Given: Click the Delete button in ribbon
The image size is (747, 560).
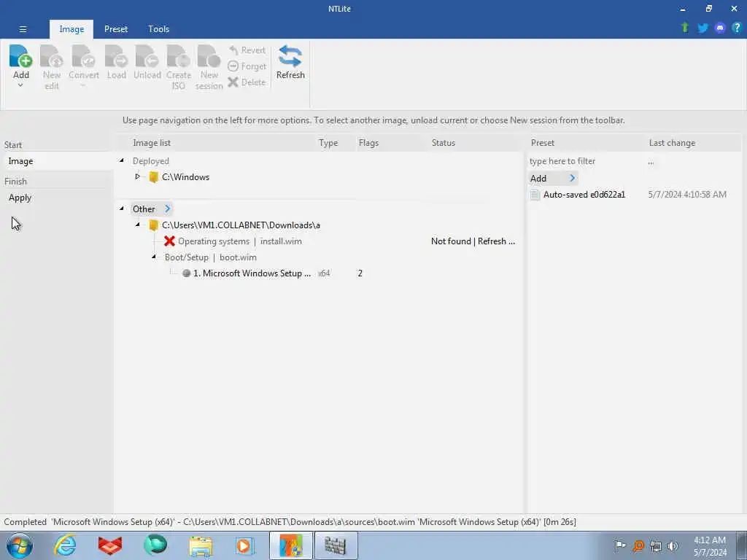Looking at the screenshot, I should pyautogui.click(x=247, y=82).
